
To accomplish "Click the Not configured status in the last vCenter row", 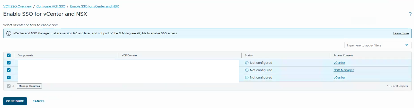I will (x=261, y=78).
